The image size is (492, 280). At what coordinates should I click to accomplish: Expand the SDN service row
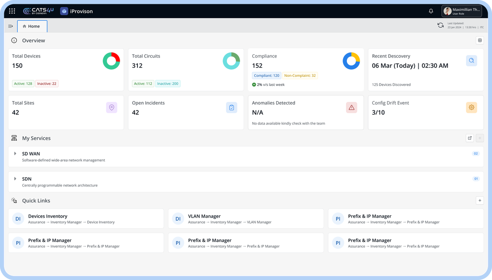(x=15, y=179)
